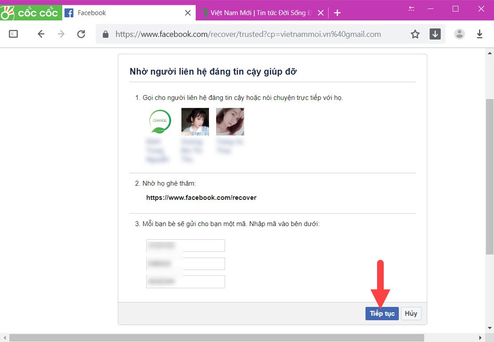The height and width of the screenshot is (342, 494).
Task: Click the Cốc Cốc browser logo button
Action: pyautogui.click(x=31, y=12)
